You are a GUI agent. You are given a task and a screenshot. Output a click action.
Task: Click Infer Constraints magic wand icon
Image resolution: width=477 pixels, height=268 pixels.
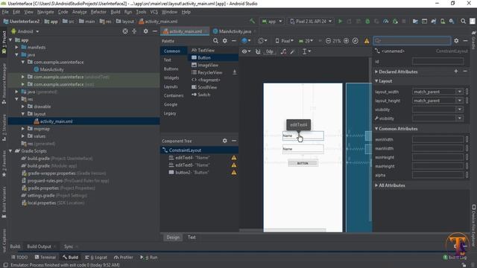pyautogui.click(x=292, y=51)
